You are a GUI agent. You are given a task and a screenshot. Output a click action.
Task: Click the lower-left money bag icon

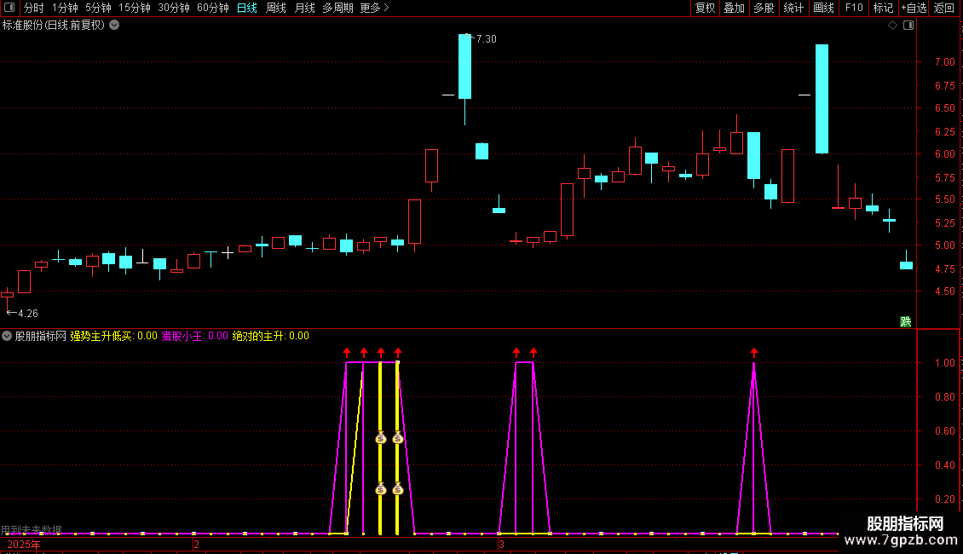point(381,489)
